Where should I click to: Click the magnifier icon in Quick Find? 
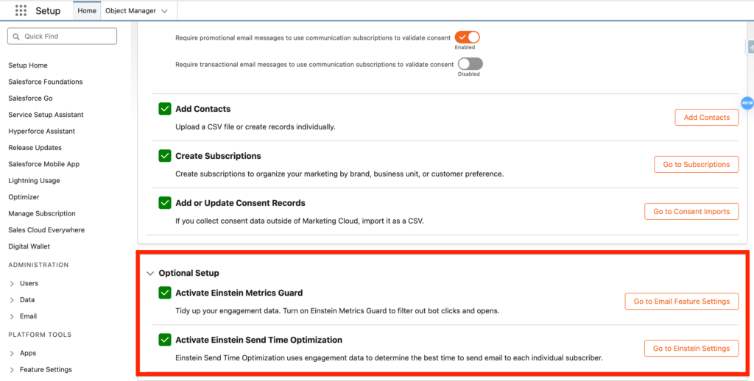click(16, 36)
